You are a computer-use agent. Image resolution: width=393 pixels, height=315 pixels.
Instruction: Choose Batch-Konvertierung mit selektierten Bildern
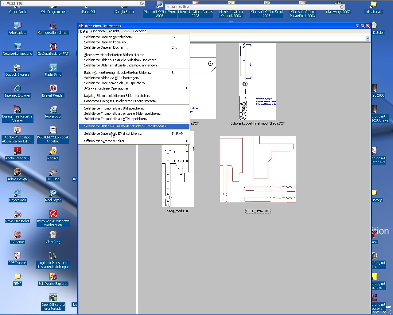134,73
